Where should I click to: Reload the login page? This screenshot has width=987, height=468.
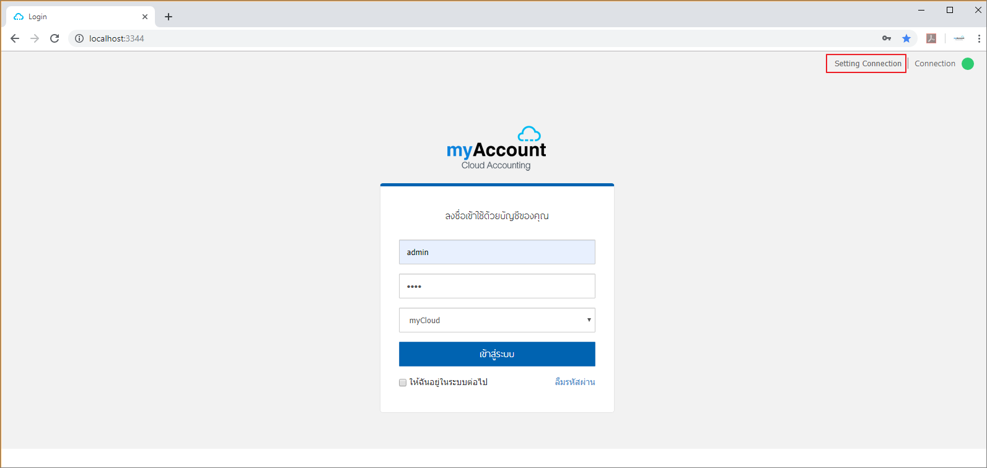tap(55, 38)
